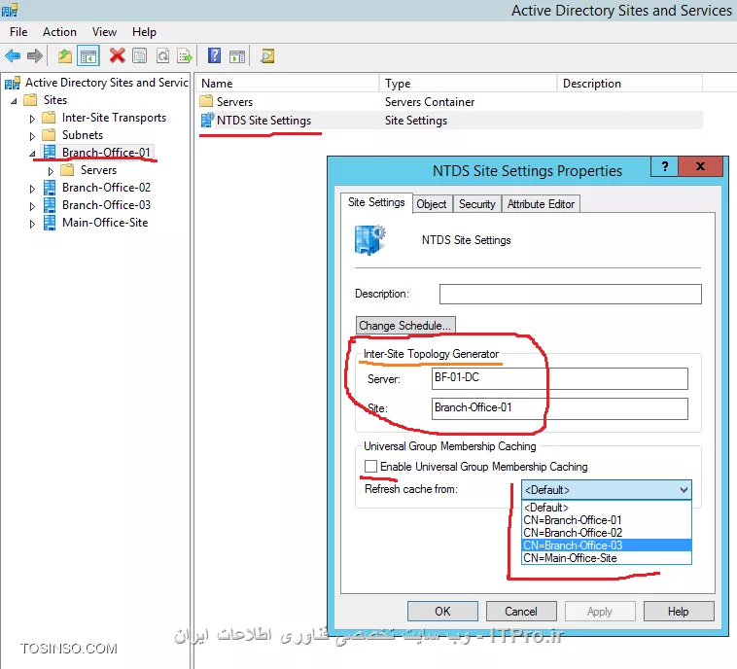Click the Help button in dialog
The width and height of the screenshot is (737, 669).
[x=679, y=612]
